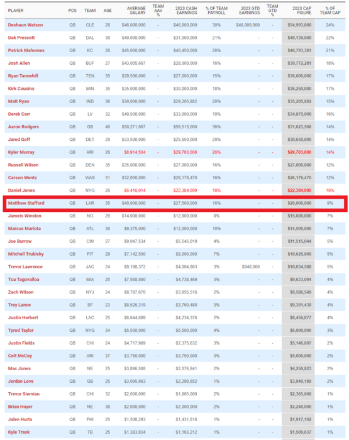The image size is (349, 440).
Task: Click Jameis Winston's name link
Action: pos(25,216)
